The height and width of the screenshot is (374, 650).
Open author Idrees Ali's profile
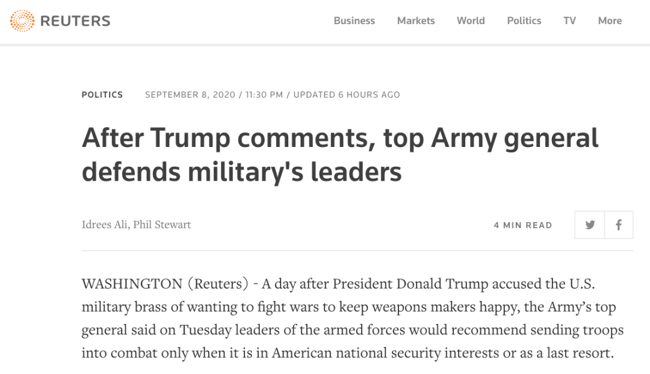click(x=105, y=224)
